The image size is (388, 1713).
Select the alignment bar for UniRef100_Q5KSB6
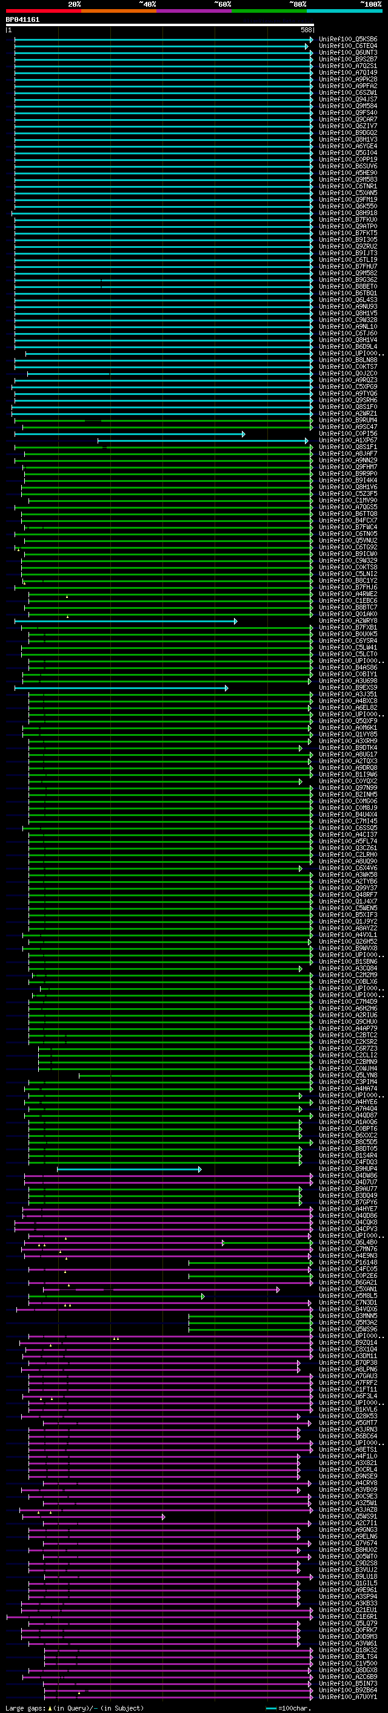pos(164,40)
